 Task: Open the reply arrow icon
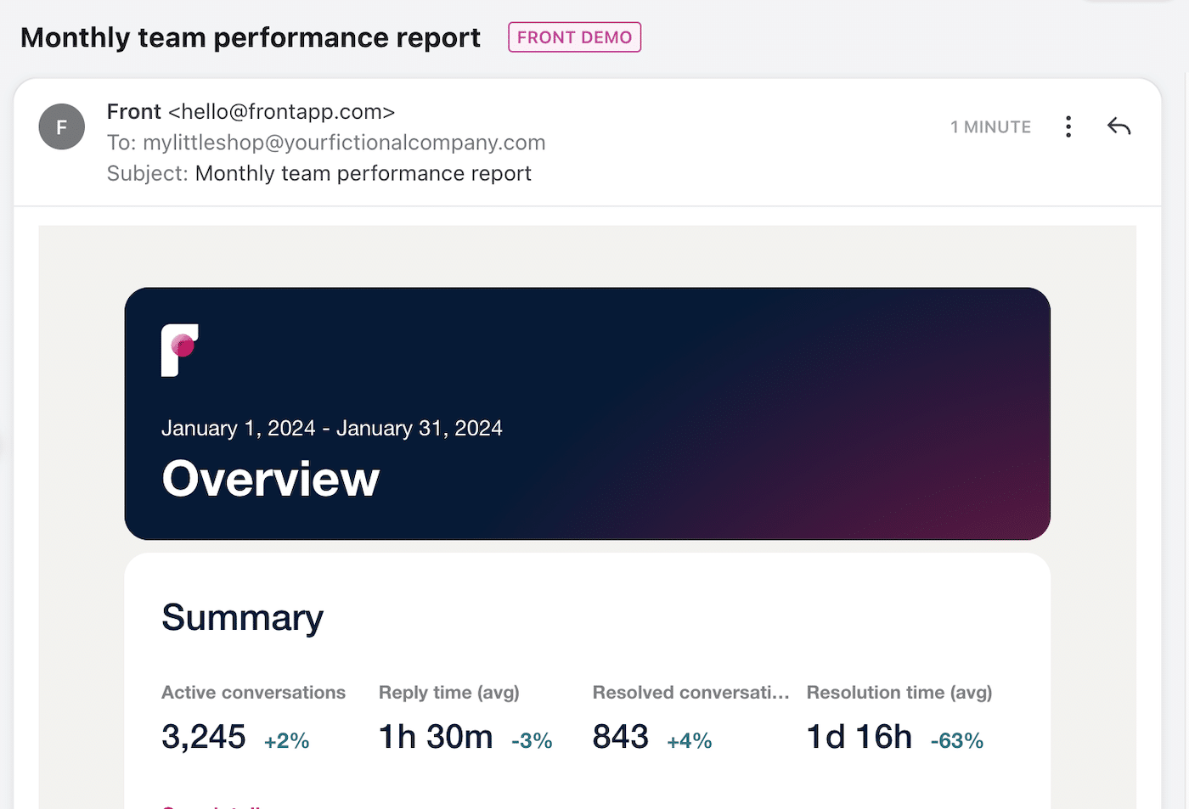(x=1119, y=126)
